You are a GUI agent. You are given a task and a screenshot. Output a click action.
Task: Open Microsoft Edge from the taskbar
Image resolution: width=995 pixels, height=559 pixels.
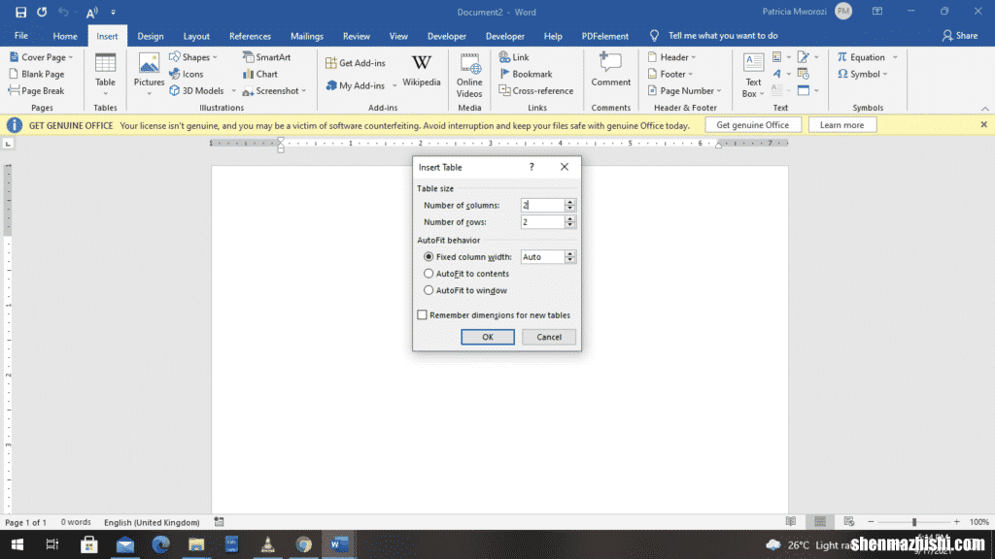tap(160, 544)
